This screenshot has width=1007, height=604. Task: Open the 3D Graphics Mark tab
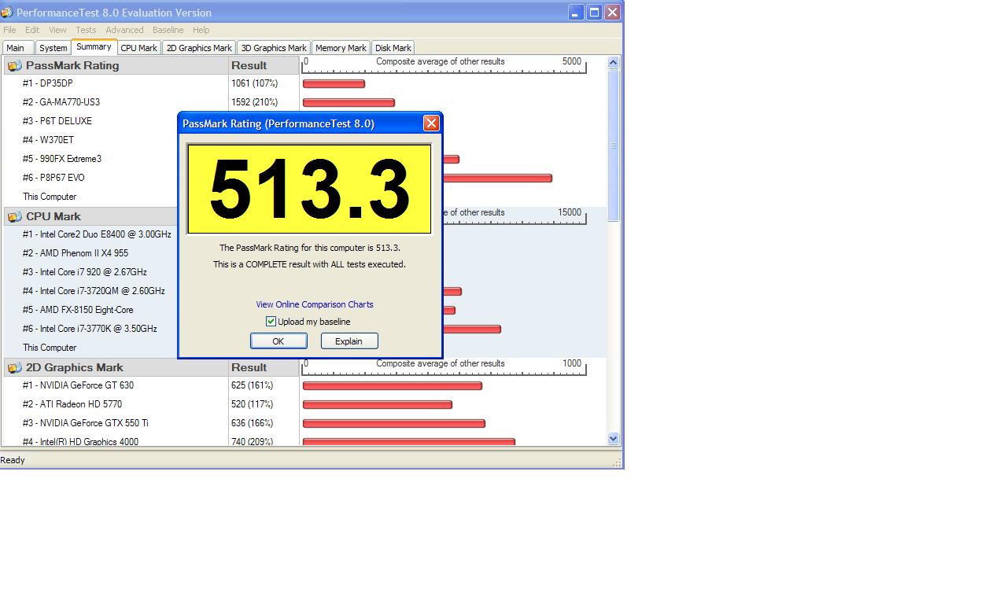tap(274, 48)
